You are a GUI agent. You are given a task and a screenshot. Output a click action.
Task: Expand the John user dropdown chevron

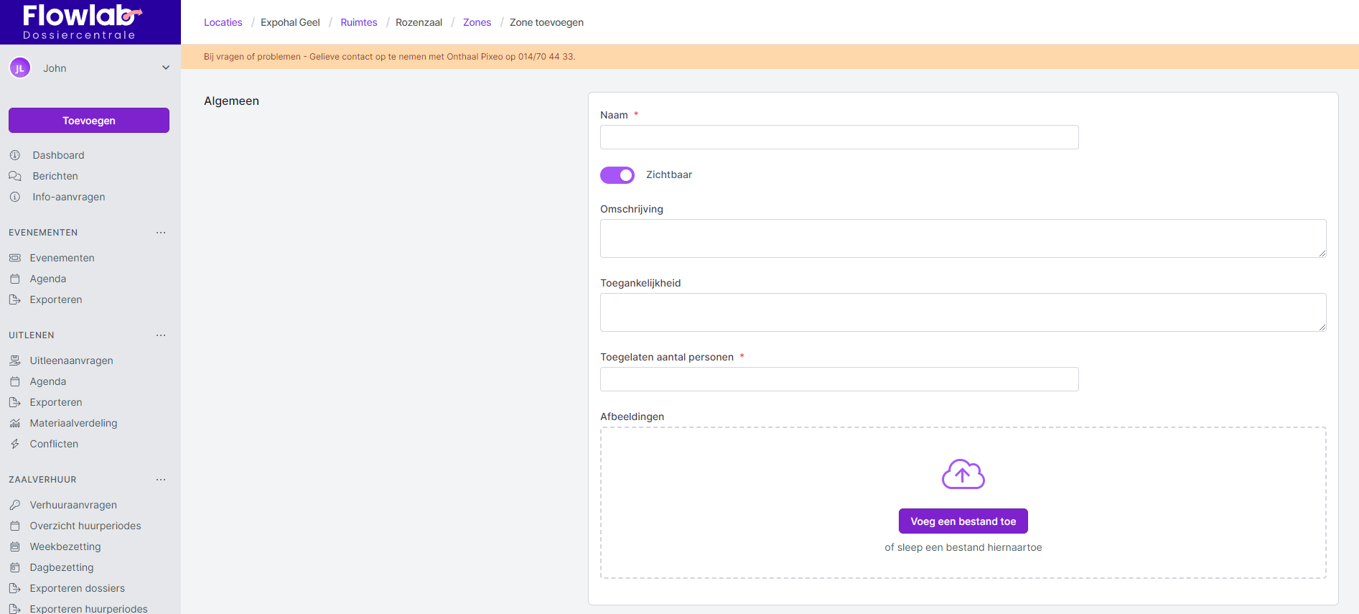point(166,68)
